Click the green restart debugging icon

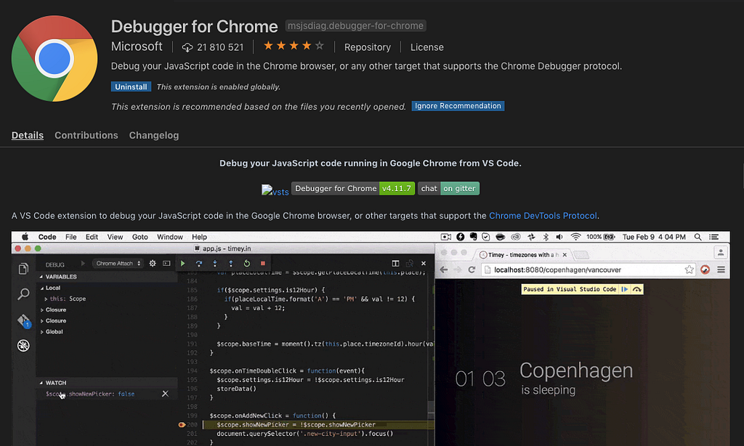[247, 264]
